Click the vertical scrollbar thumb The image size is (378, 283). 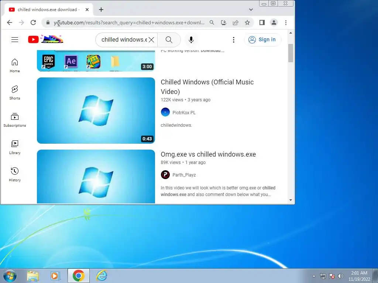(x=291, y=53)
